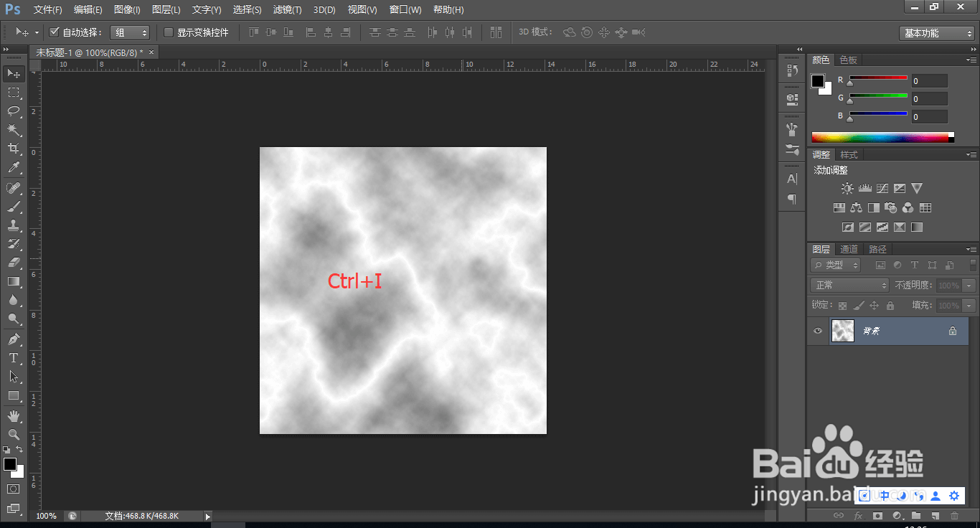980x528 pixels.
Task: Select the Gradient tool
Action: (x=14, y=281)
